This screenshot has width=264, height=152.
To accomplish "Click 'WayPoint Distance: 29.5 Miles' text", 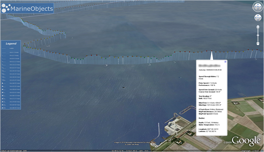I will 210,112.
